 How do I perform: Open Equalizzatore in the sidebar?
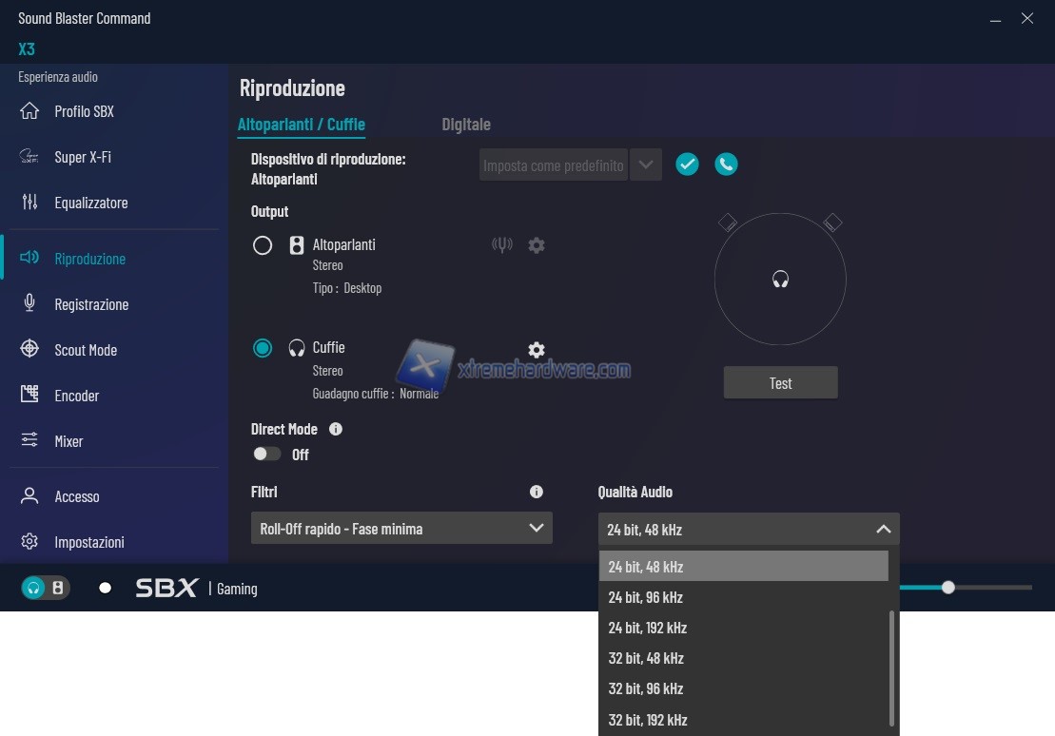90,203
